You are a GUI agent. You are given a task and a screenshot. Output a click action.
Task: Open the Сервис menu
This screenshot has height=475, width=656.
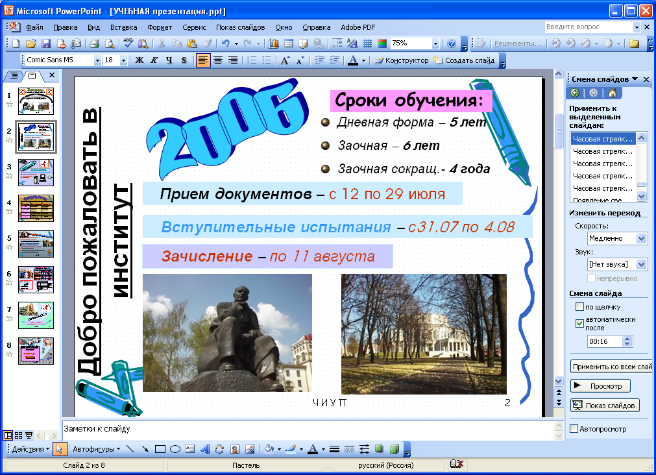point(194,27)
